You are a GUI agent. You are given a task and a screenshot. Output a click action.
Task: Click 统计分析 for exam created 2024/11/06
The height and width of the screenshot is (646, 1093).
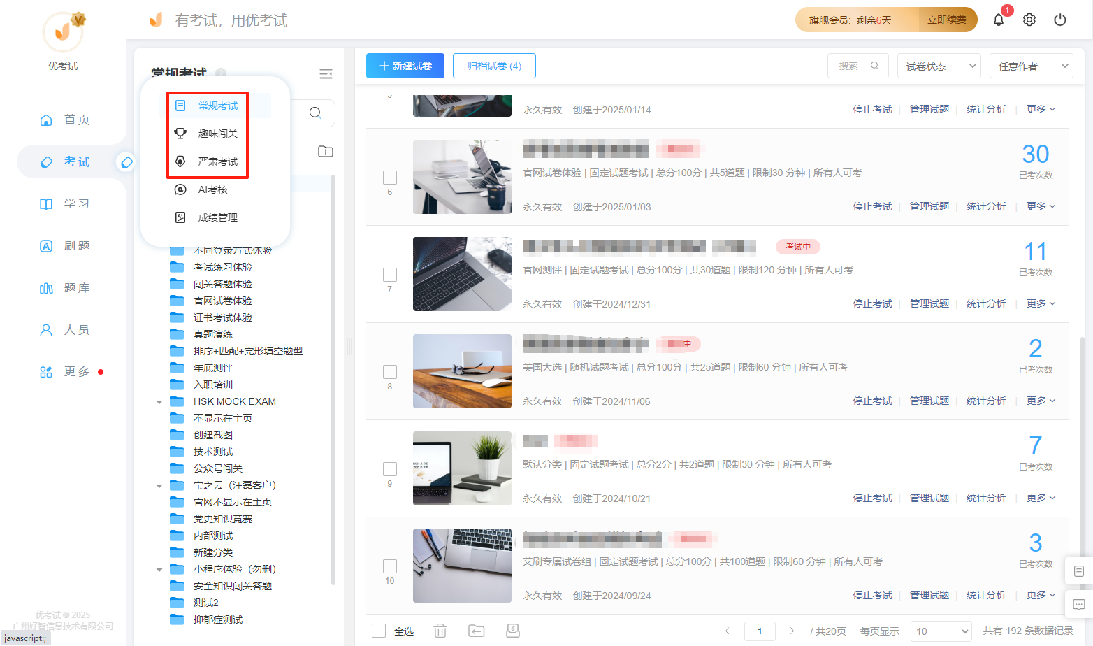(986, 401)
